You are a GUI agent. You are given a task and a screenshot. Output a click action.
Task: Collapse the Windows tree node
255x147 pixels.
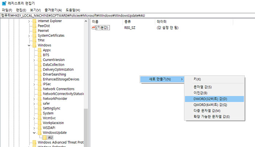point(29,45)
